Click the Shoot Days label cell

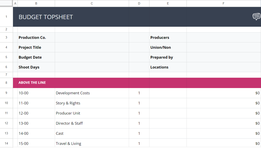[36, 67]
